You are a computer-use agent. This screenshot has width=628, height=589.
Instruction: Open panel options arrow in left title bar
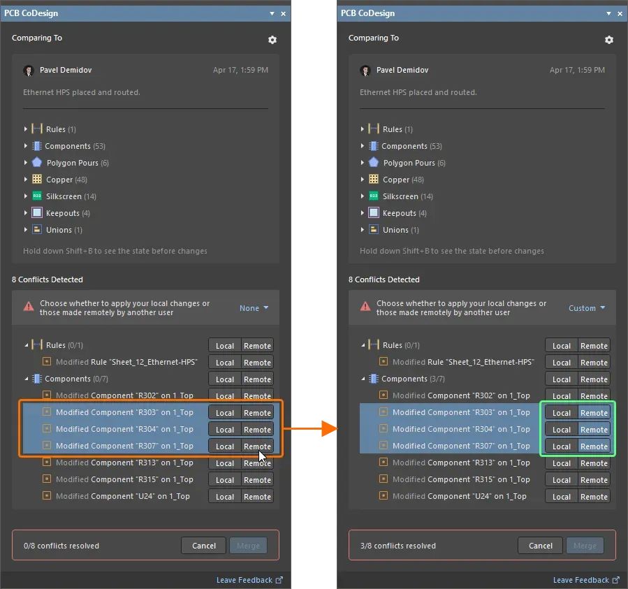tap(272, 13)
